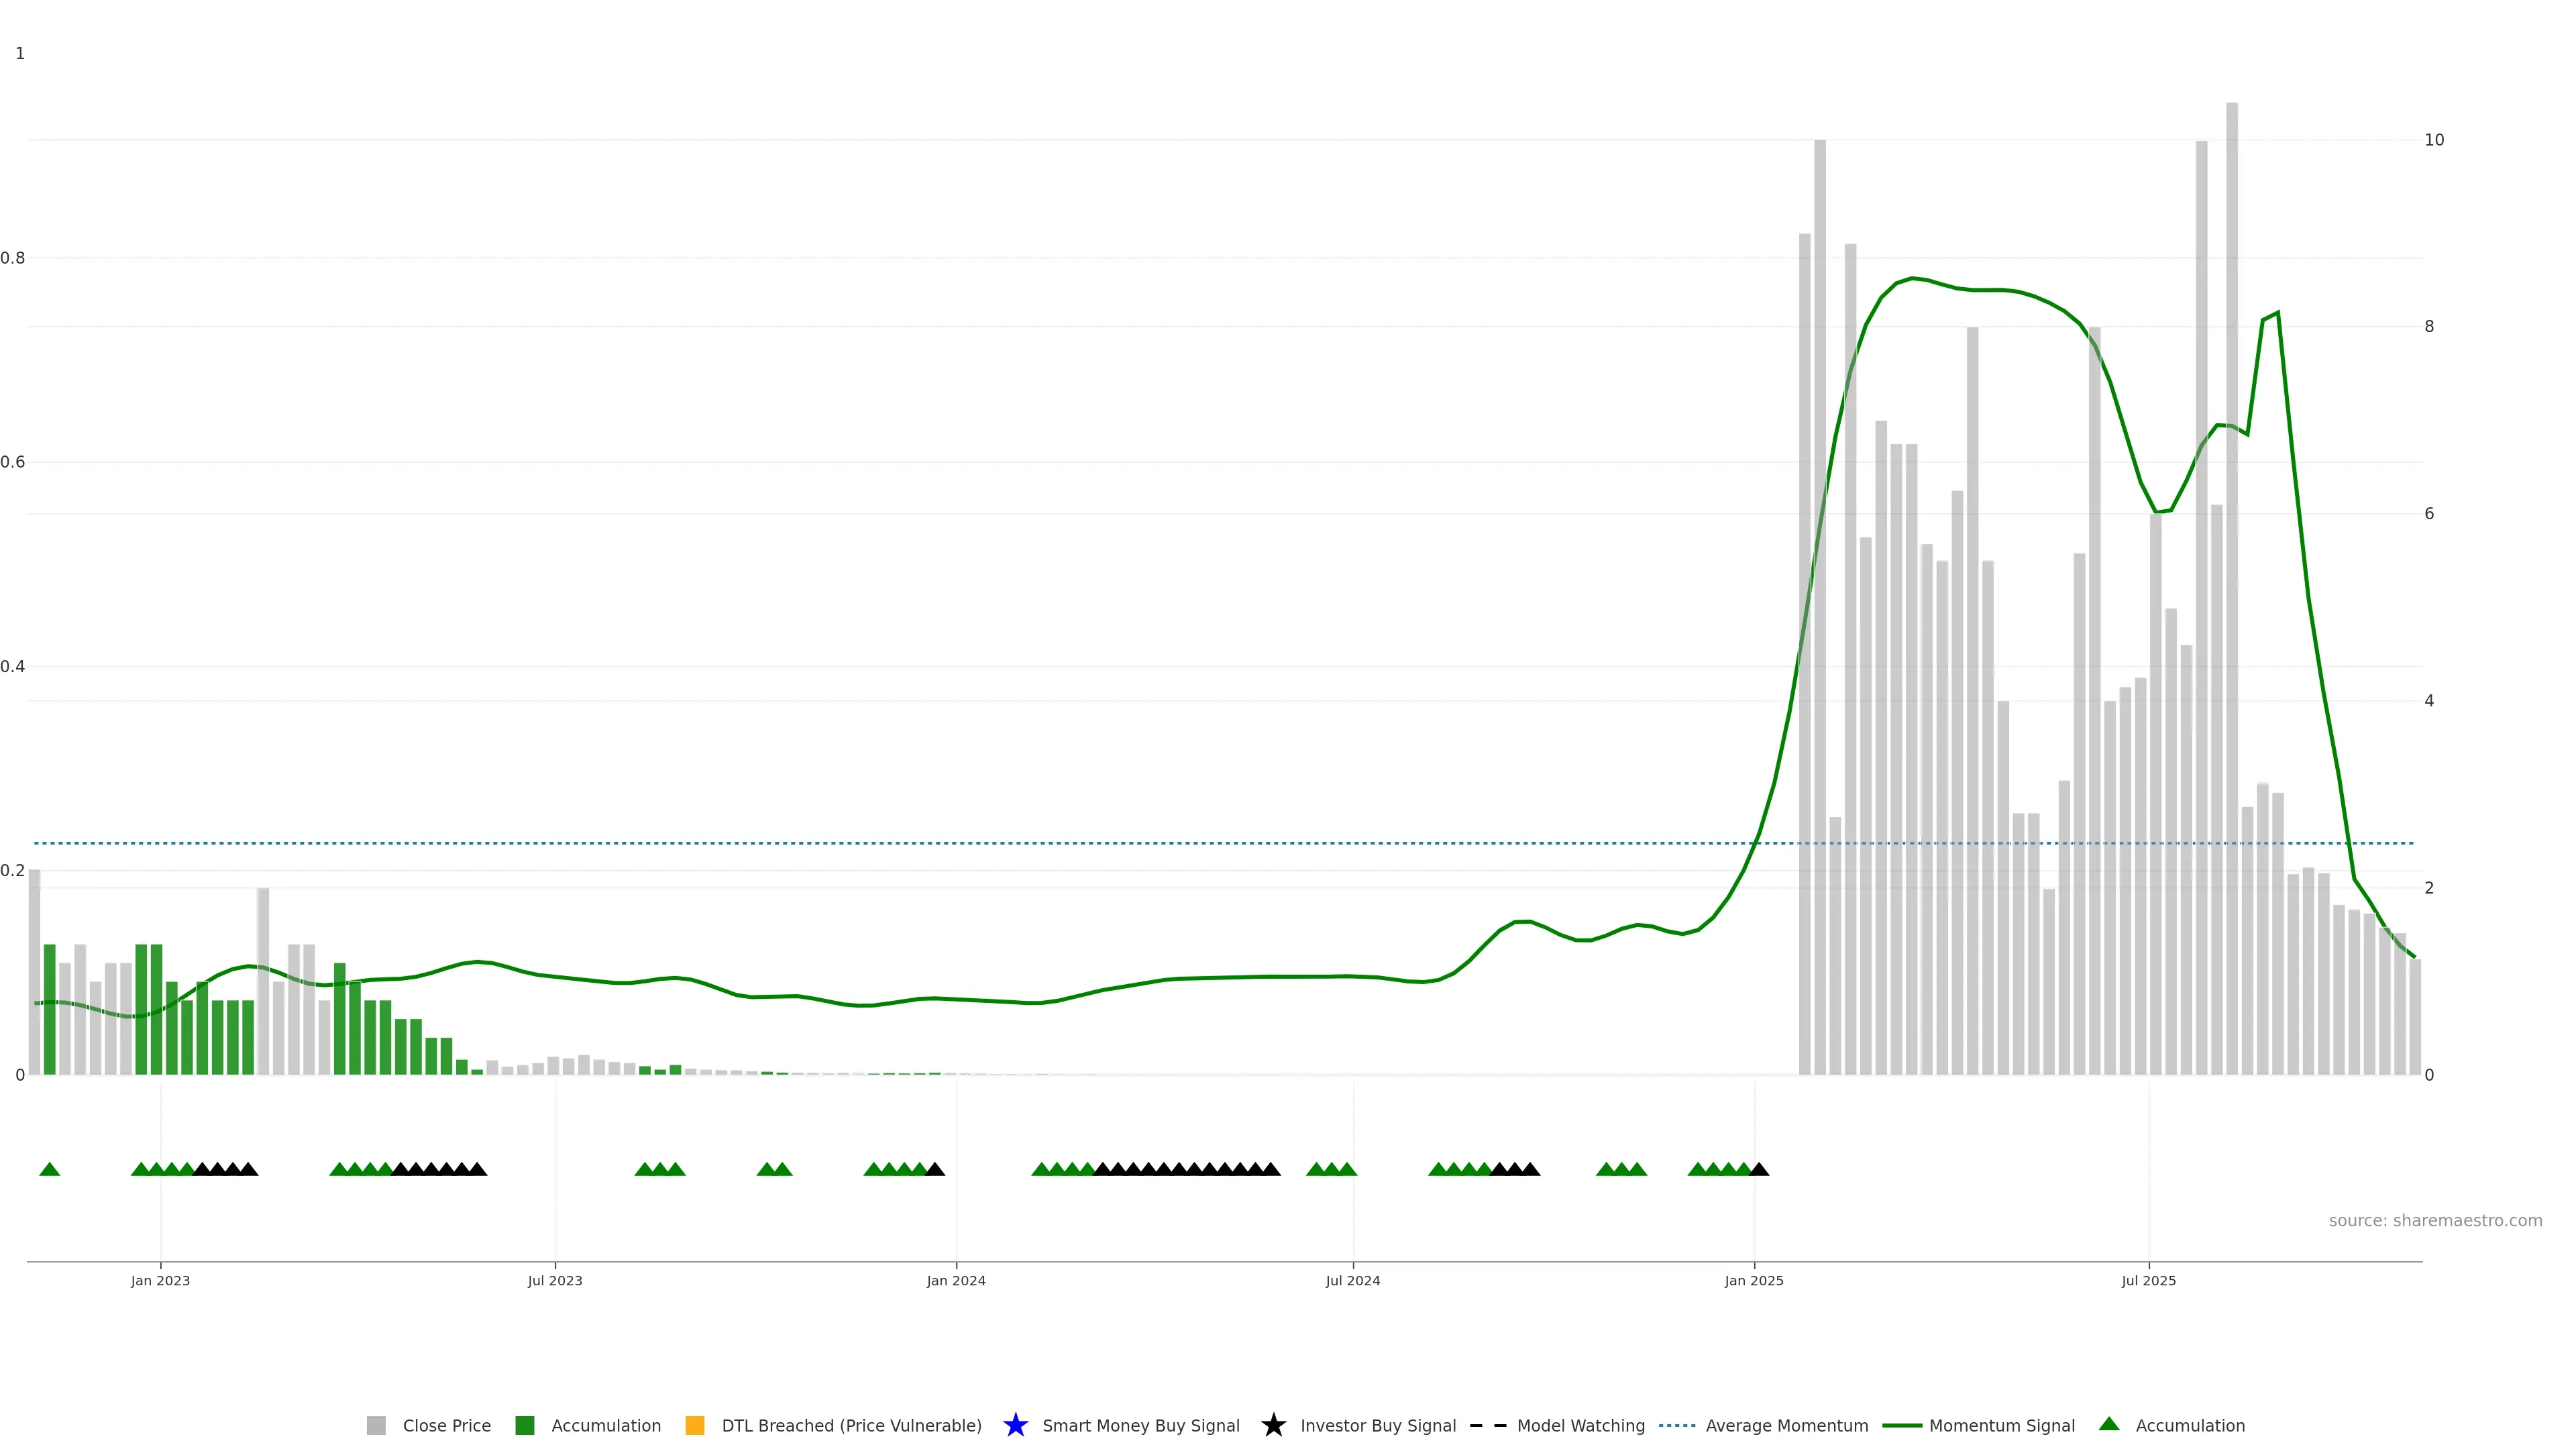Click the gray Close Price legend swatch
The width and height of the screenshot is (2576, 1449).
point(376,1426)
